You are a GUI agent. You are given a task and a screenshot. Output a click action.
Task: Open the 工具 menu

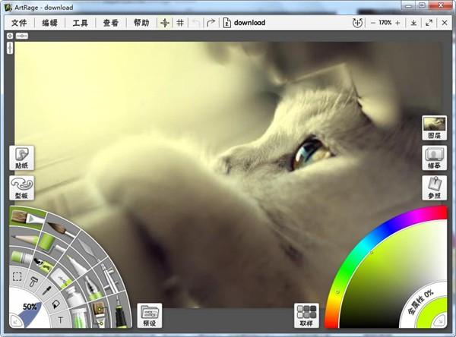(x=80, y=23)
